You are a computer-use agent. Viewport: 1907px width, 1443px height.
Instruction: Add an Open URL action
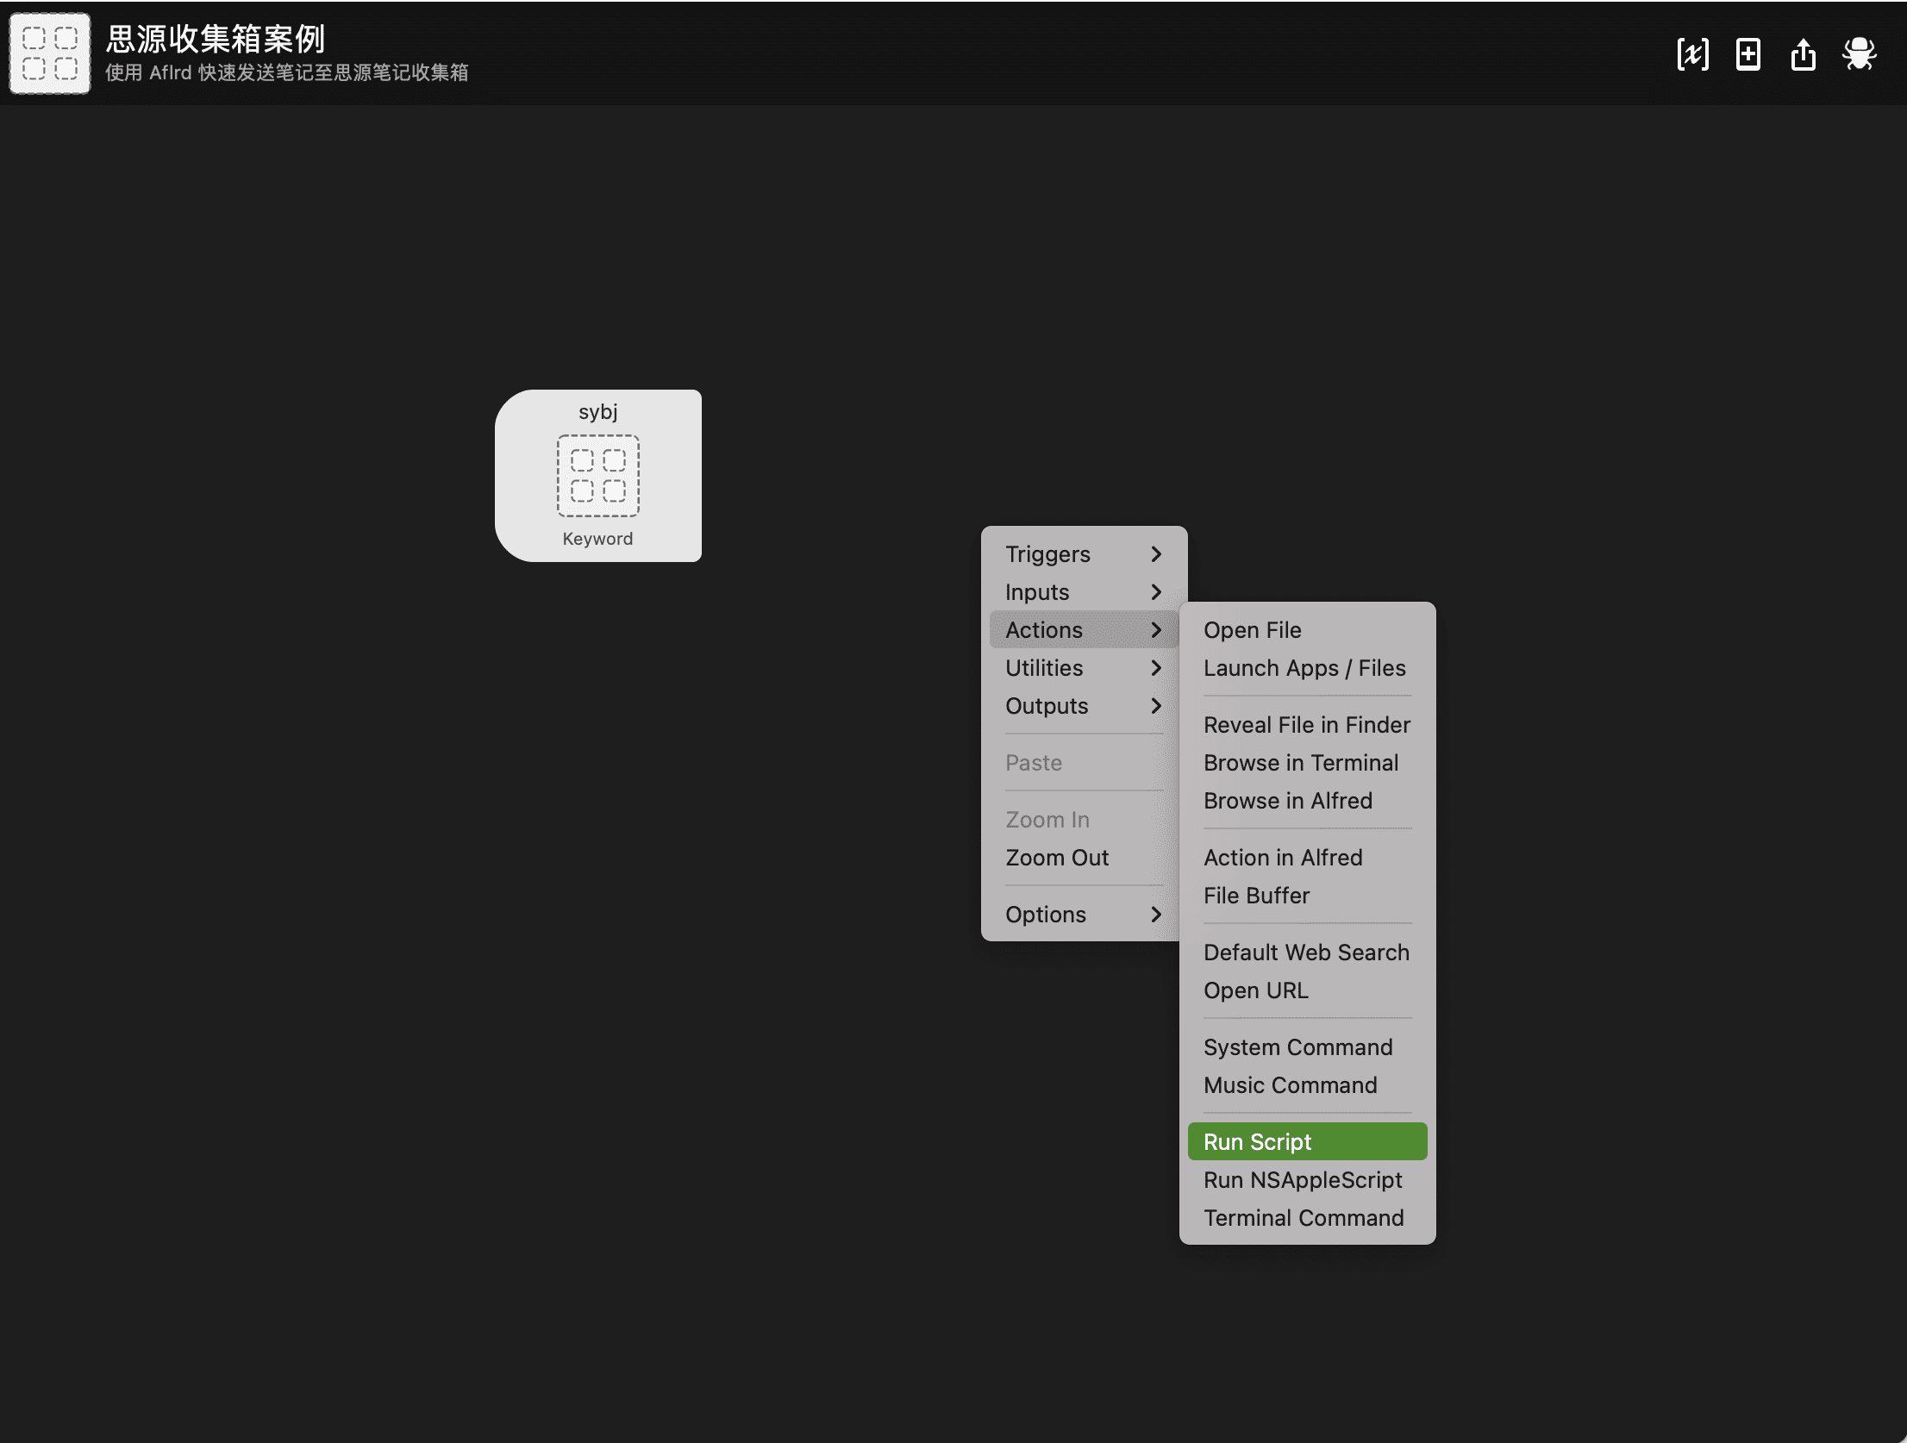click(1307, 990)
